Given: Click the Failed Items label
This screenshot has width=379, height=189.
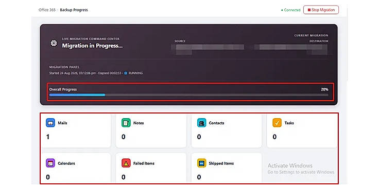Looking at the screenshot, I should [x=144, y=163].
